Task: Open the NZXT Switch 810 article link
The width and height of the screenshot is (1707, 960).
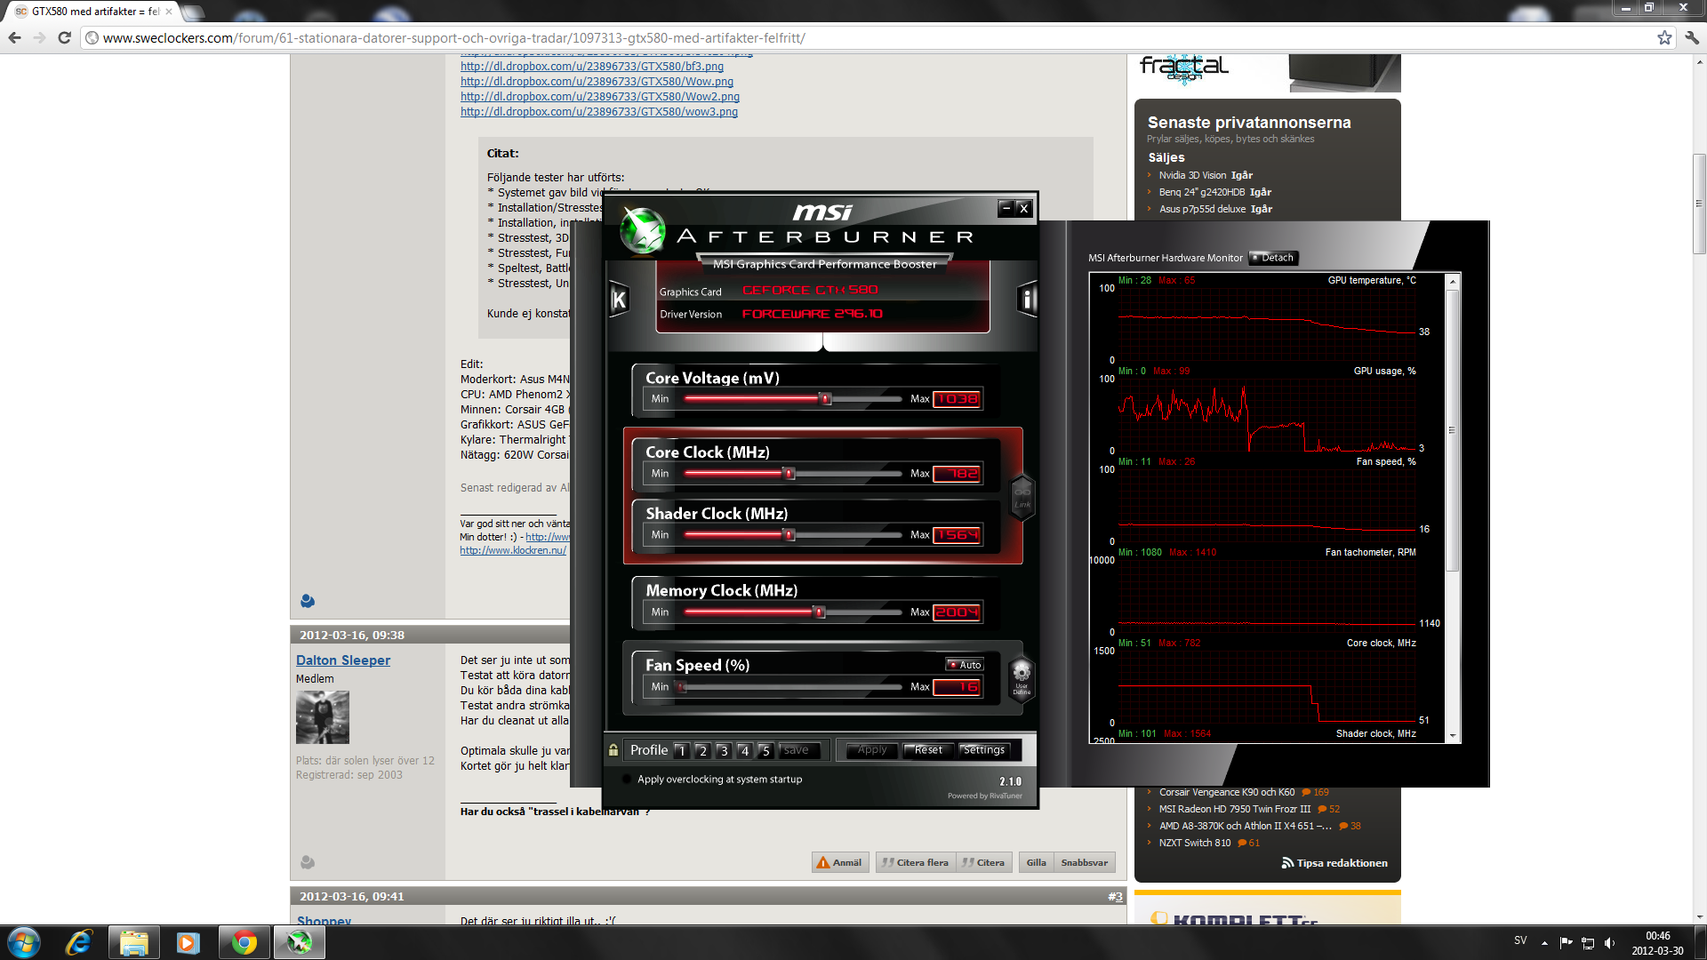Action: click(x=1195, y=843)
